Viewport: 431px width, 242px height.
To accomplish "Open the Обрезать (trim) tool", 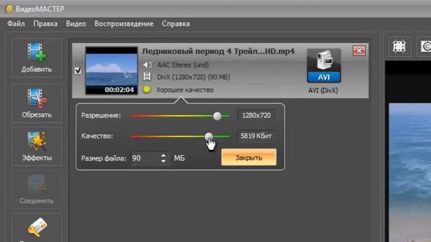I will [x=37, y=103].
